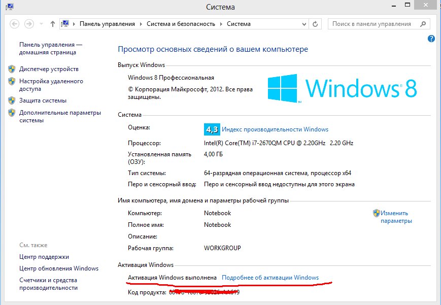Screen dimensions: 441x305
Task: Click the shield icon beside Изменить параметры
Action: click(x=377, y=213)
